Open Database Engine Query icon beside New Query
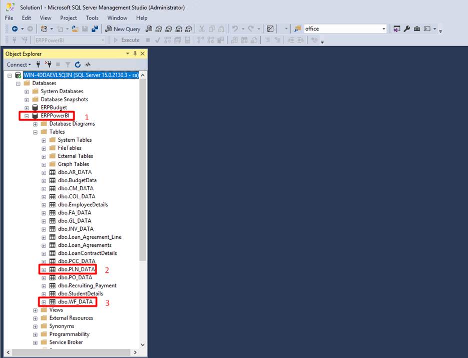The image size is (468, 358). pyautogui.click(x=149, y=29)
